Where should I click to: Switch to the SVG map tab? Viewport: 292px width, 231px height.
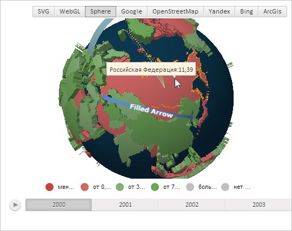pyautogui.click(x=43, y=11)
